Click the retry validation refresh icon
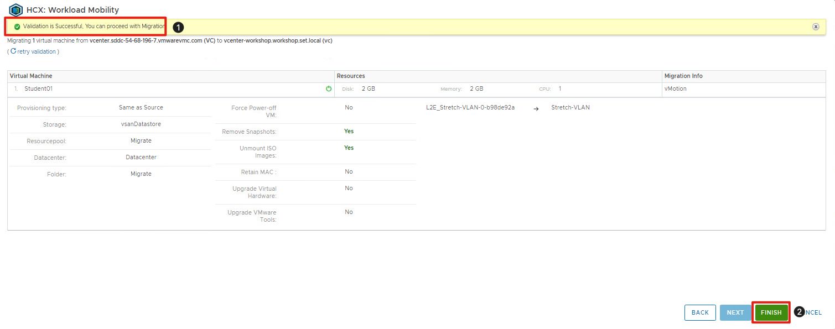 click(13, 51)
